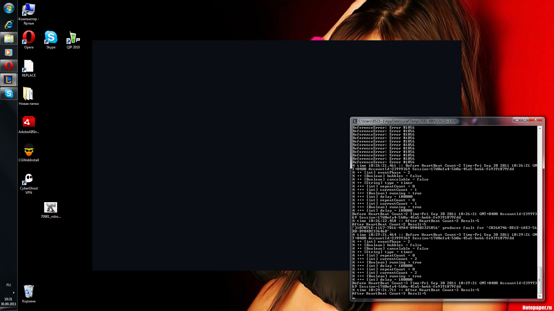
Task: Switch to League of Legends taskbar button
Action: [x=9, y=80]
